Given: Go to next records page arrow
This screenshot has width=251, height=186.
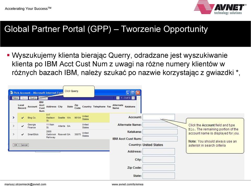Looking at the screenshot, I should [133, 98].
